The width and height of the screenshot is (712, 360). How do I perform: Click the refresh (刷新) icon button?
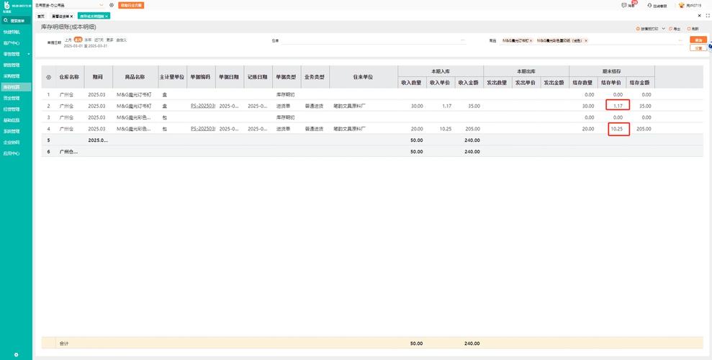[689, 29]
